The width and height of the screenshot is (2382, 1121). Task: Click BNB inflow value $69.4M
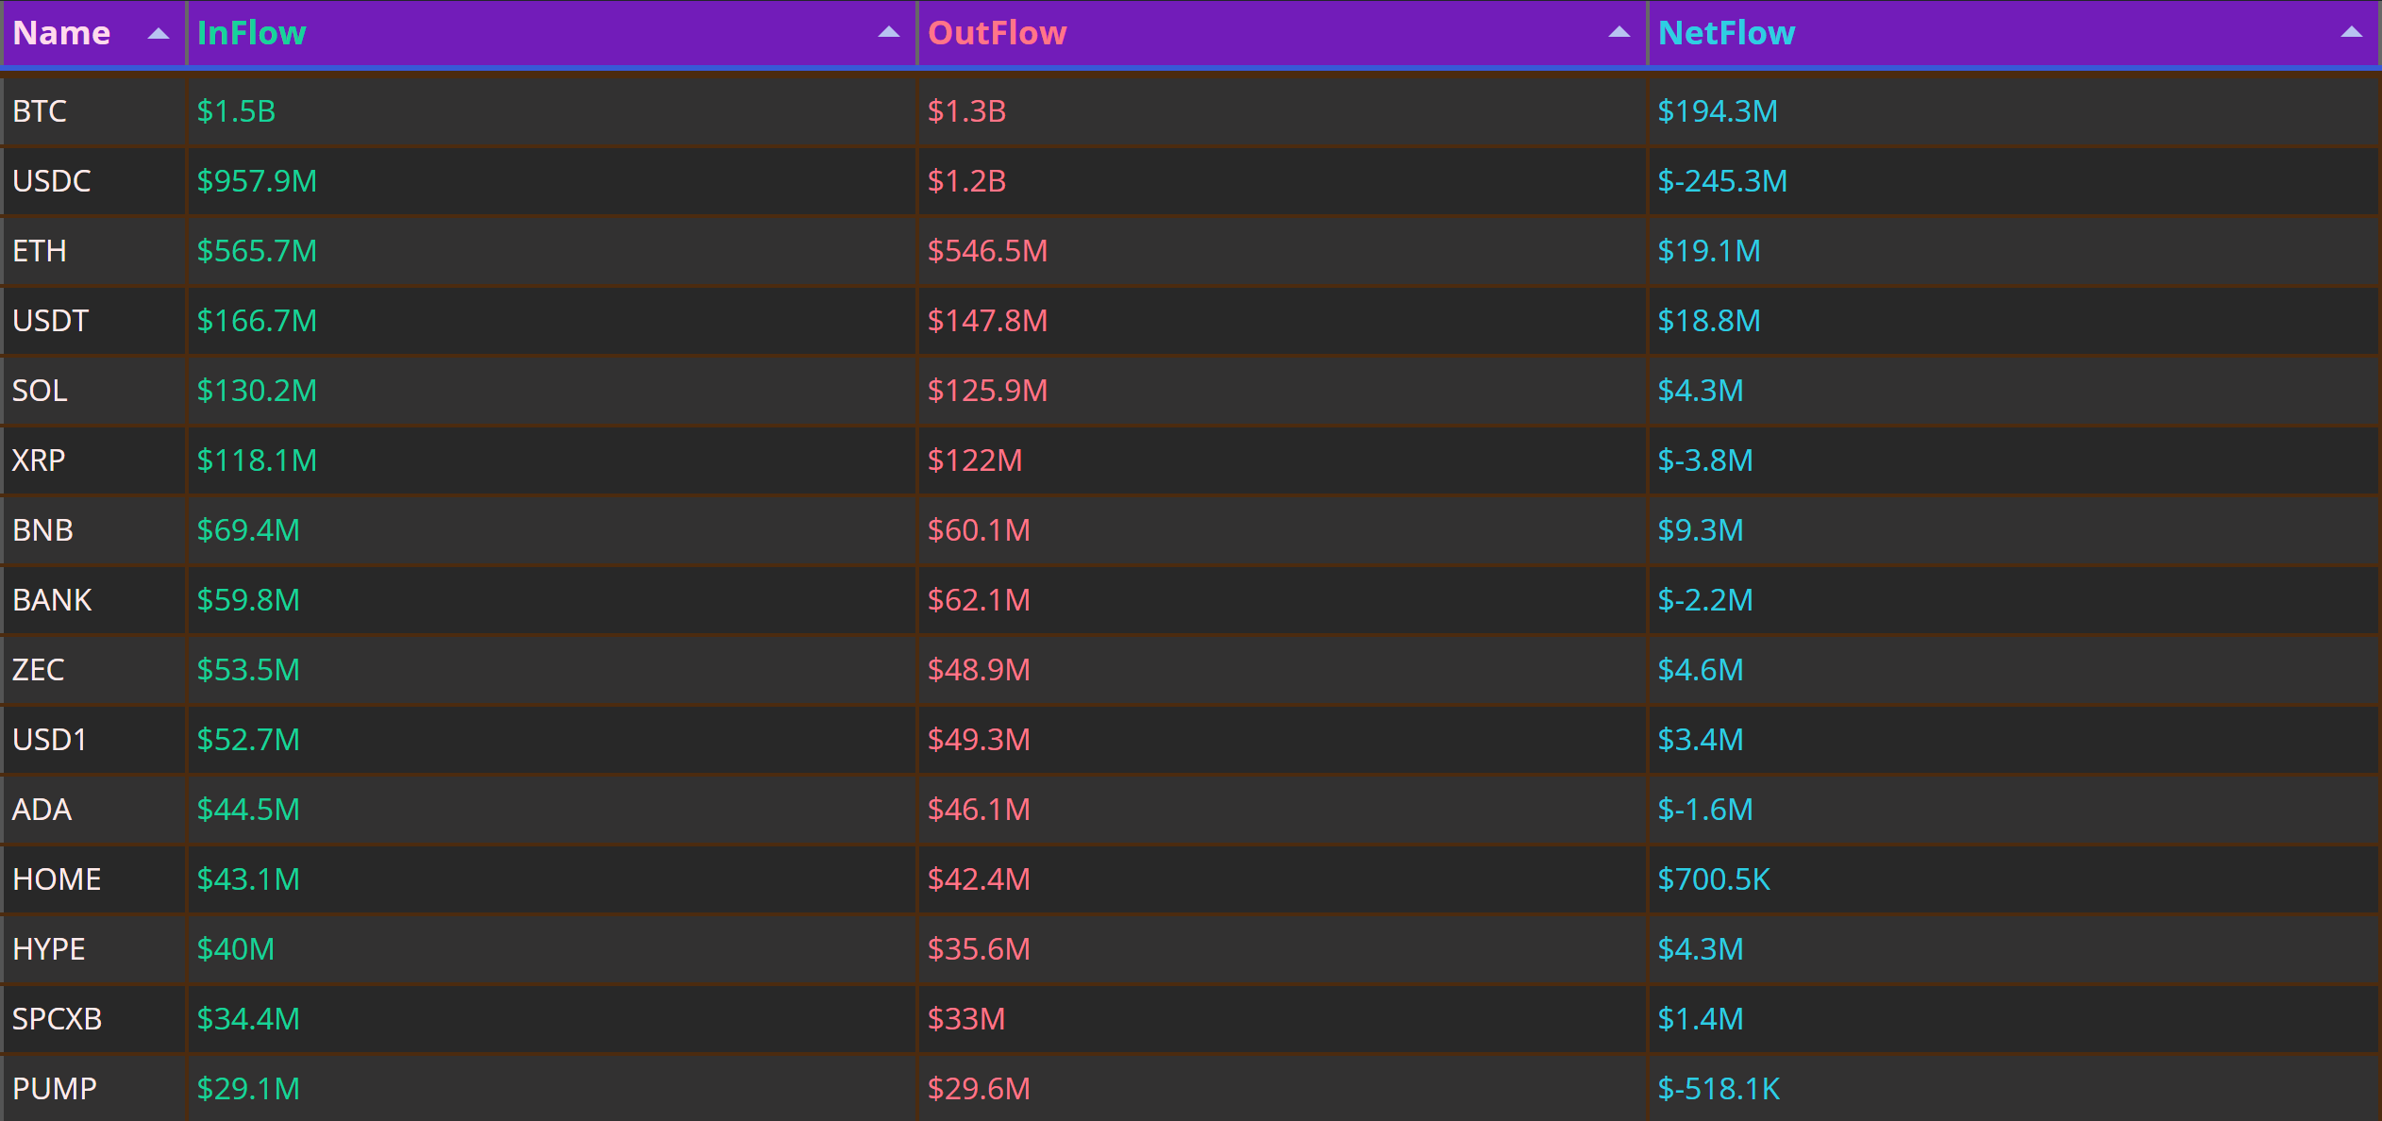click(248, 530)
